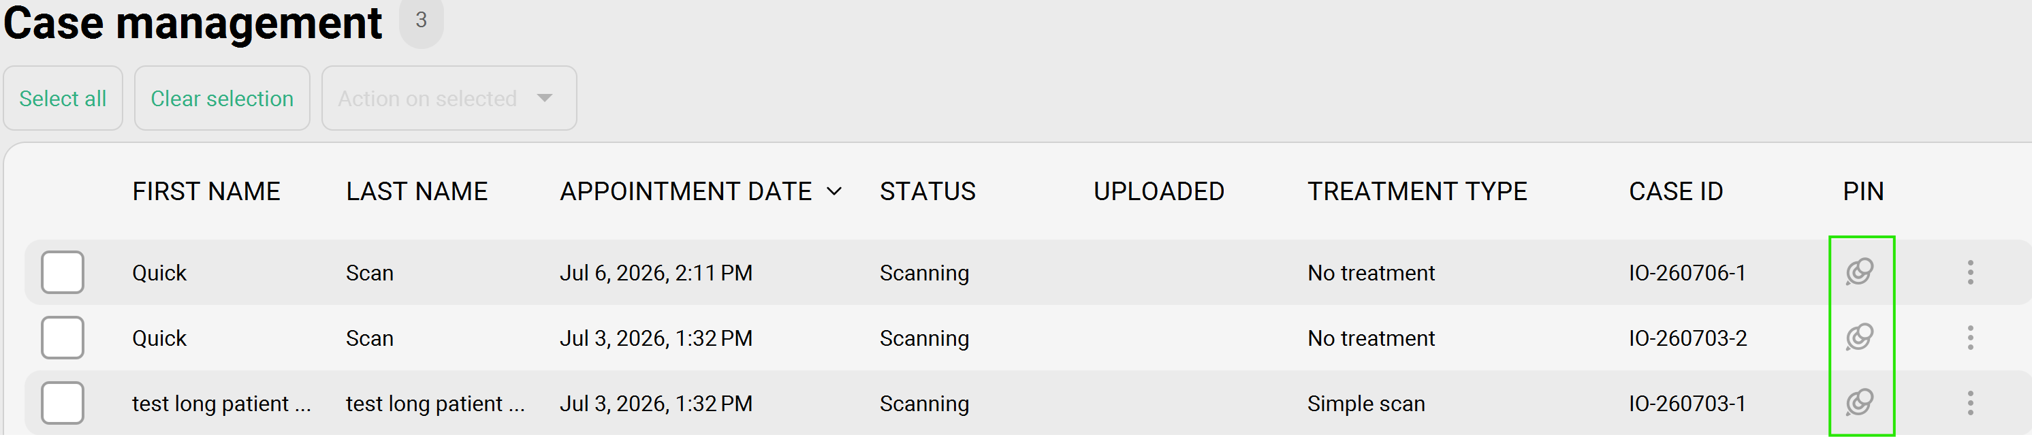This screenshot has height=437, width=2032.
Task: Click the PIN icon for case IO-260706-1
Action: point(1859,272)
